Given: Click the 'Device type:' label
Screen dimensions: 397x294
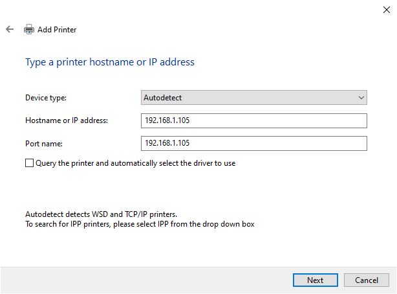Looking at the screenshot, I should coord(46,98).
